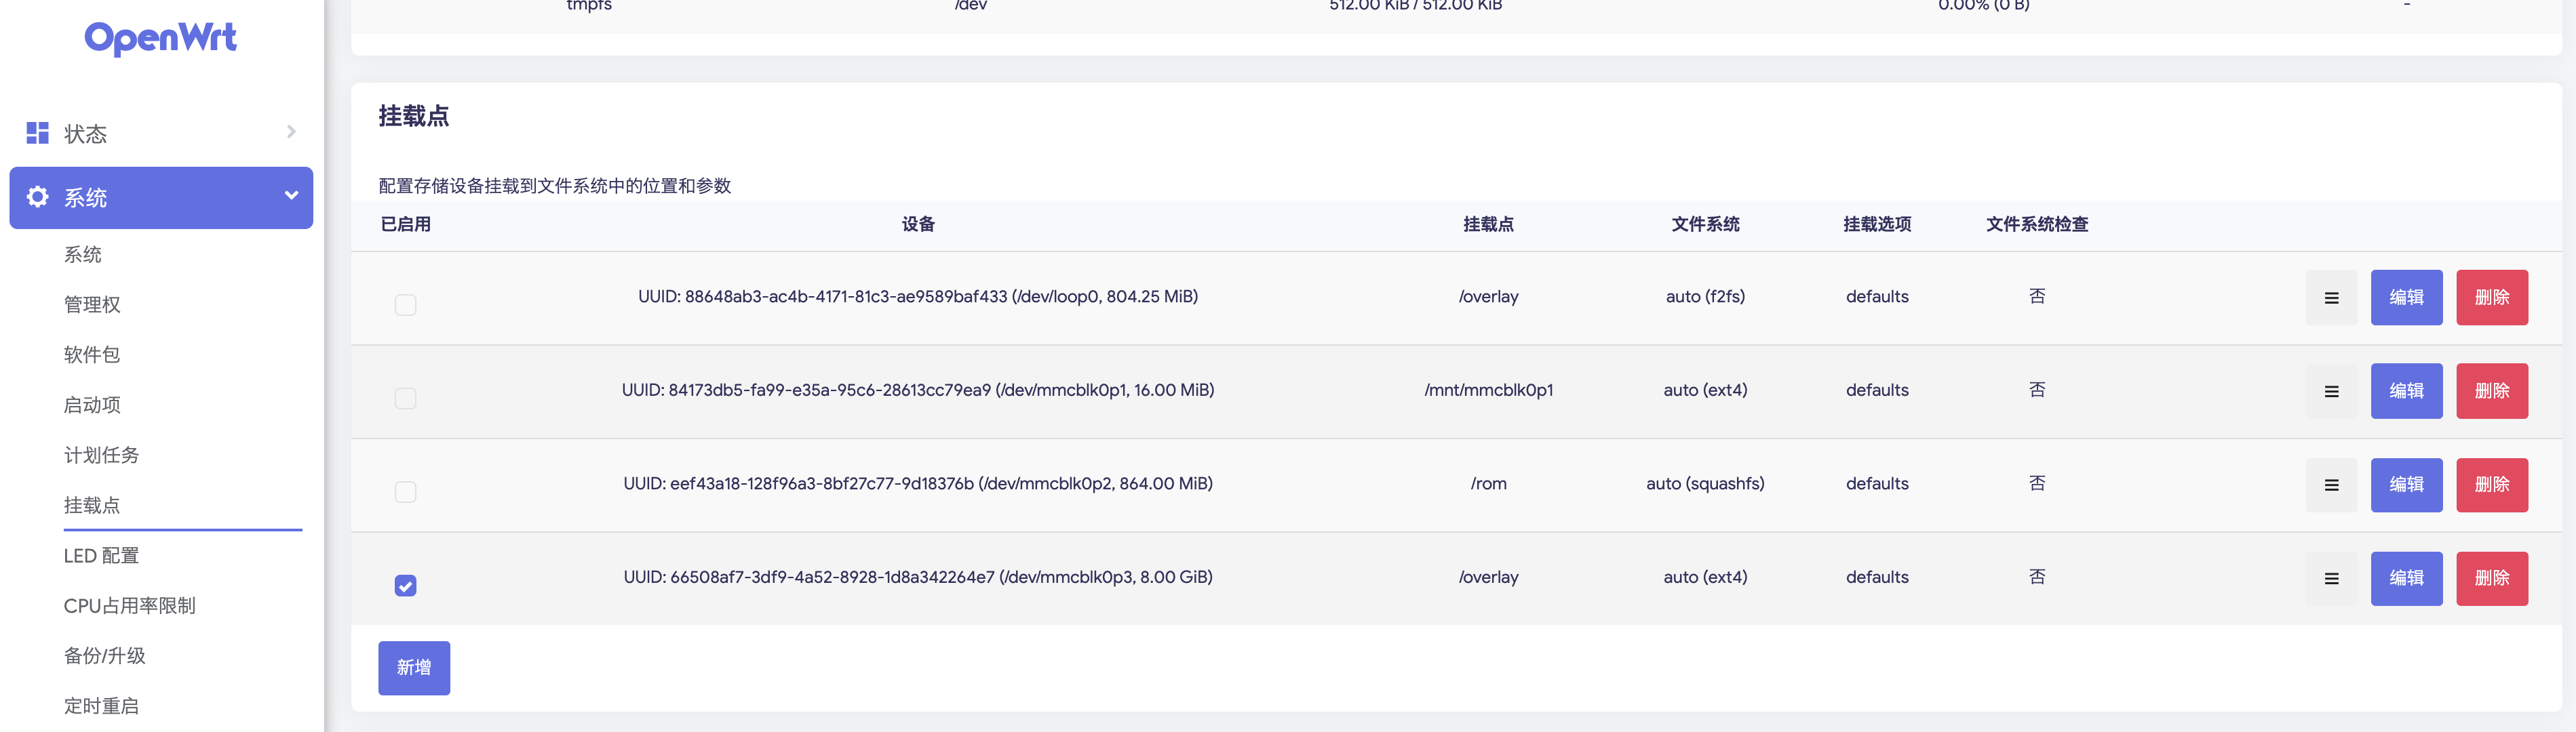This screenshot has width=2576, height=732.
Task: Click 新增 to add a mount point
Action: (x=414, y=667)
